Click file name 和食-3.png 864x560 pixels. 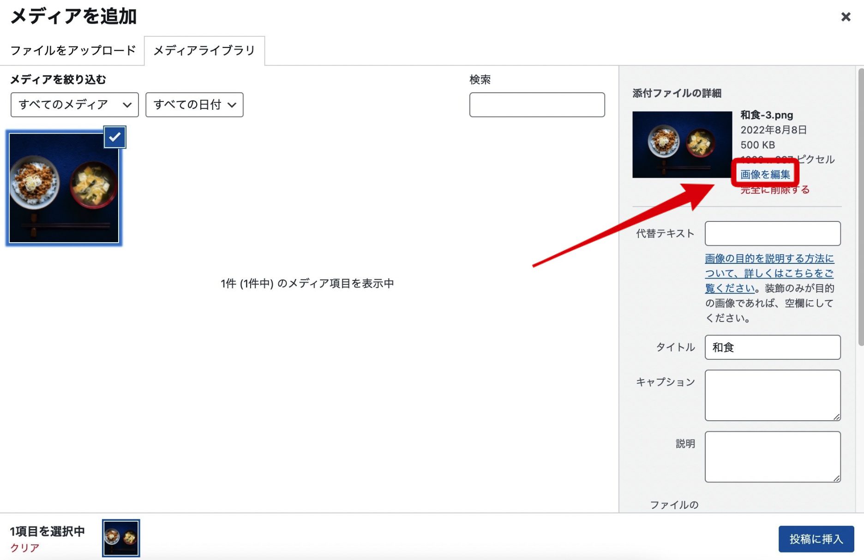[767, 115]
